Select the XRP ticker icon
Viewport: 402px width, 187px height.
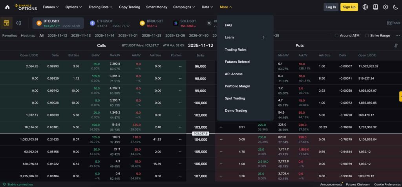pos(209,23)
